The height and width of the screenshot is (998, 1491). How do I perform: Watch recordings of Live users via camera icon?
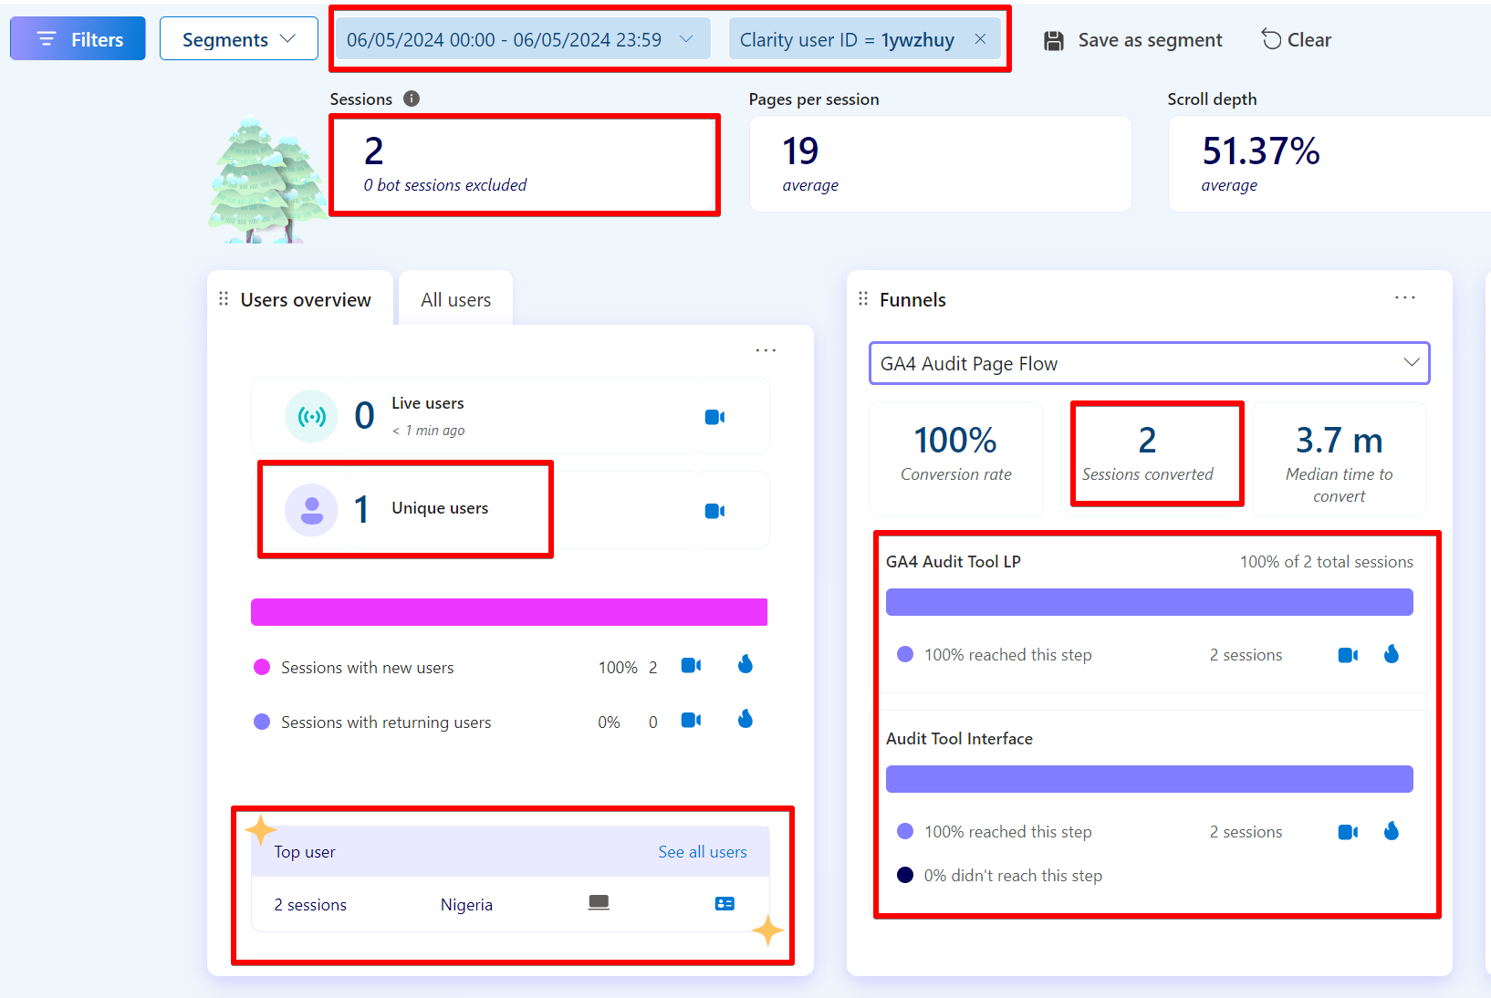pyautogui.click(x=714, y=416)
